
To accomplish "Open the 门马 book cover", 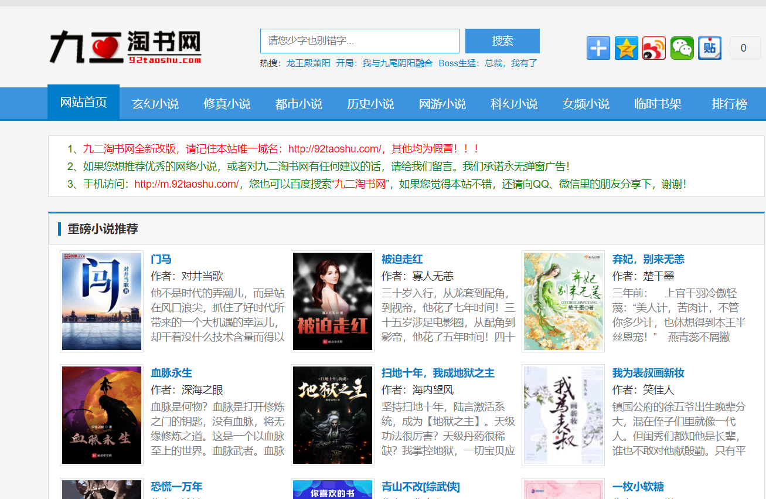I will tap(102, 301).
